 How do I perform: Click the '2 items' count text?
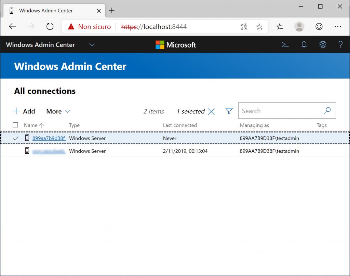(153, 111)
